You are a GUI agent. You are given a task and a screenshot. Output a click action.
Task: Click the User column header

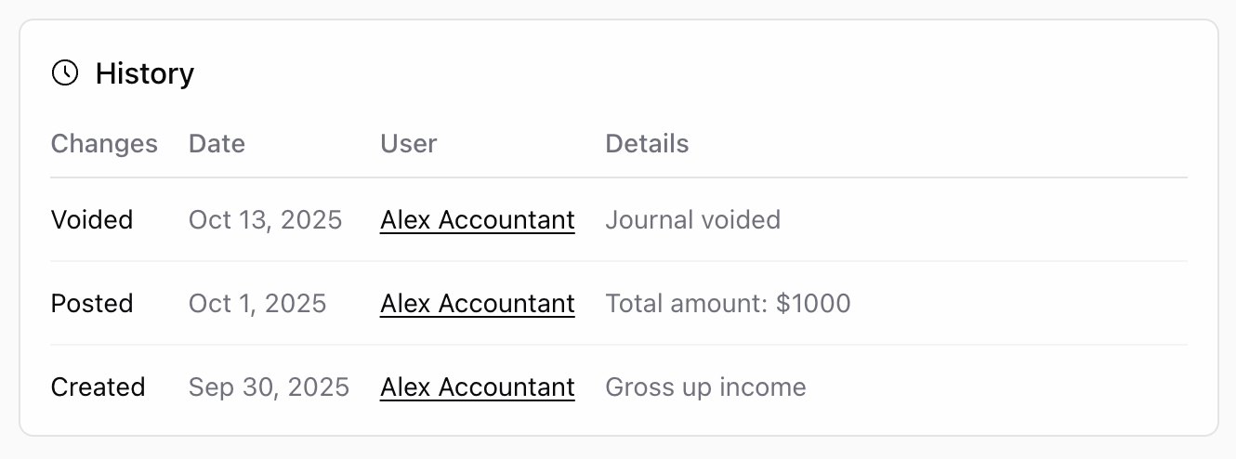408,144
